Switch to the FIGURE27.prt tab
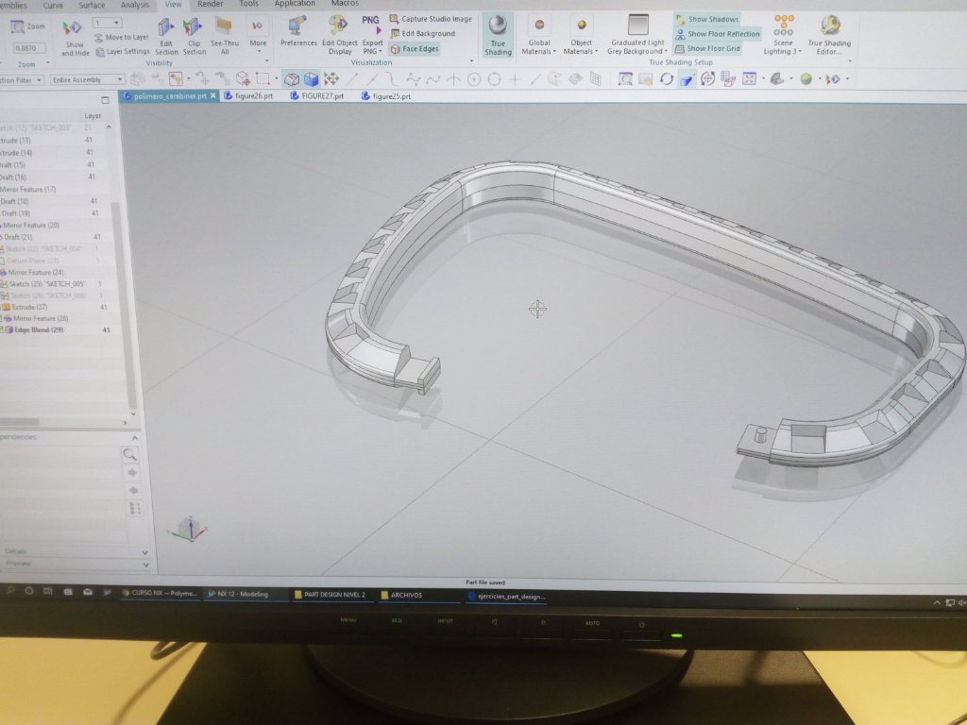Viewport: 967px width, 725px height. coord(317,96)
